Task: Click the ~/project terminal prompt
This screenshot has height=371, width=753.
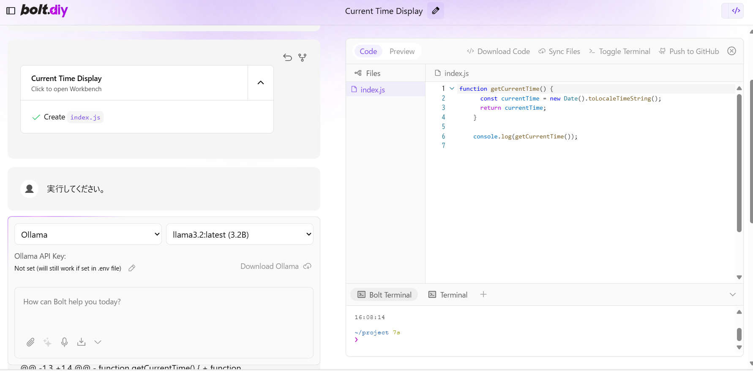Action: pyautogui.click(x=371, y=333)
